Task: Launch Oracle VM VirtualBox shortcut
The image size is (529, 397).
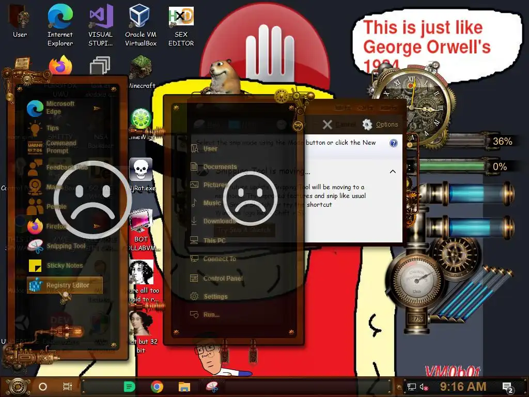Action: (141, 25)
